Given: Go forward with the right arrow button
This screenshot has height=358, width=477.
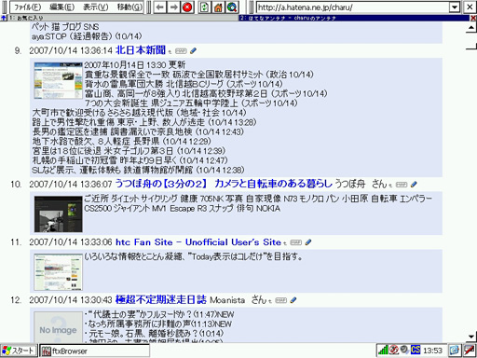Looking at the screenshot, I should [173, 7].
